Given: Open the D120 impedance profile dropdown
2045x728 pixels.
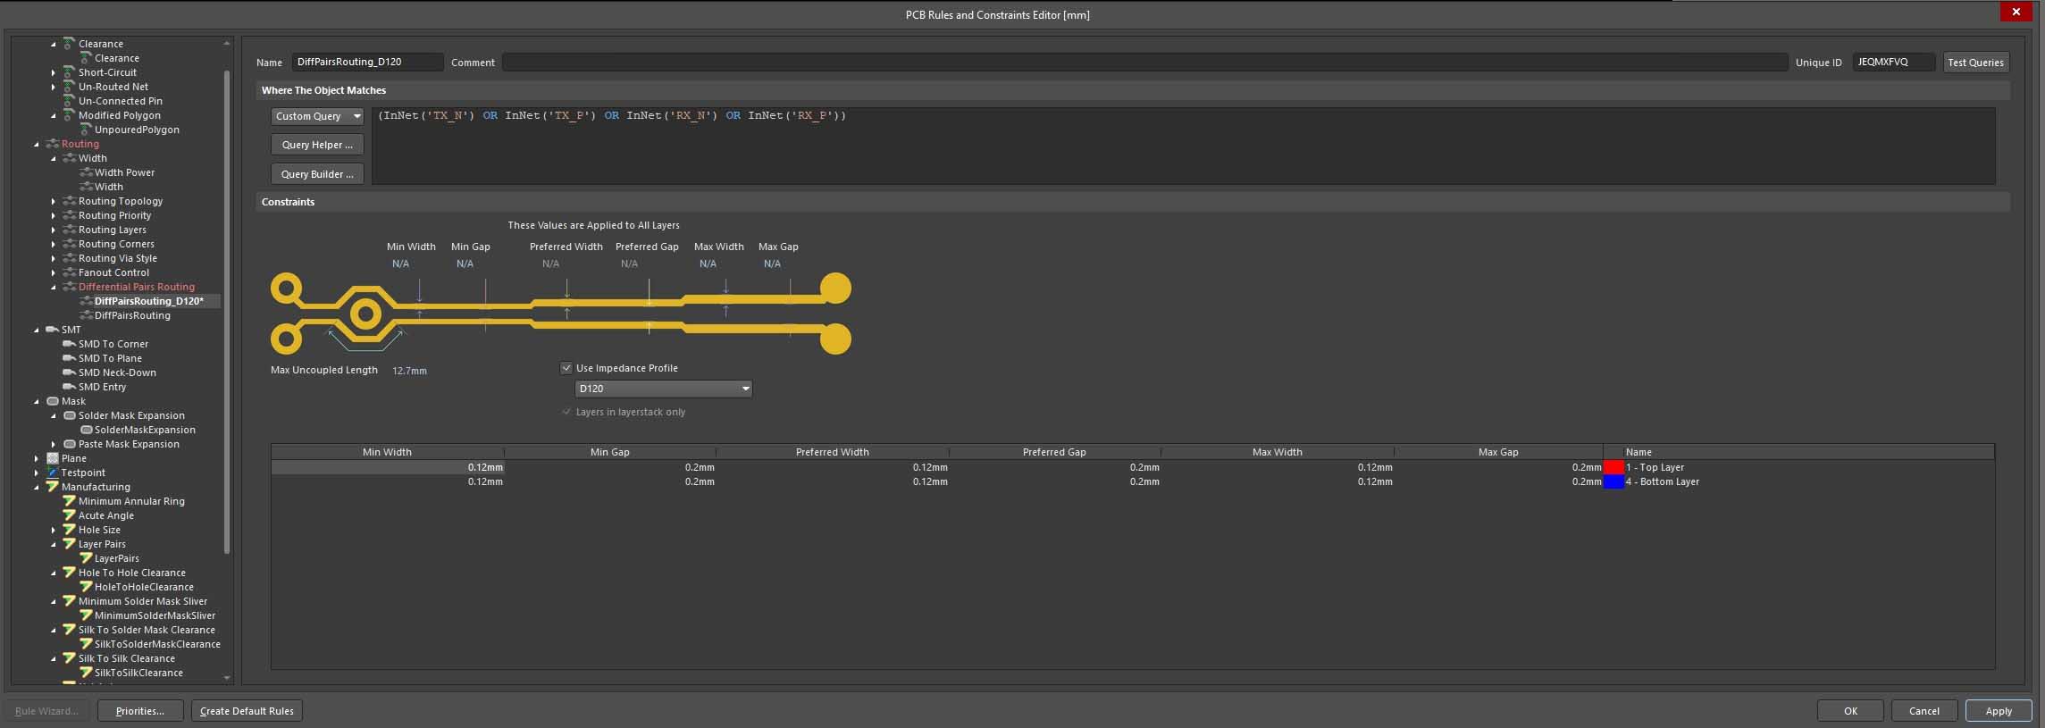Looking at the screenshot, I should [663, 389].
